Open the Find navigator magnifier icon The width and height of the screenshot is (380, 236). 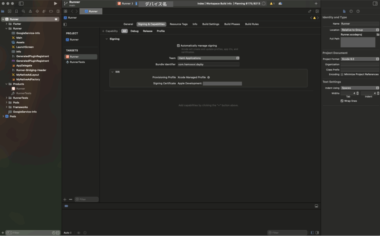[23, 11]
